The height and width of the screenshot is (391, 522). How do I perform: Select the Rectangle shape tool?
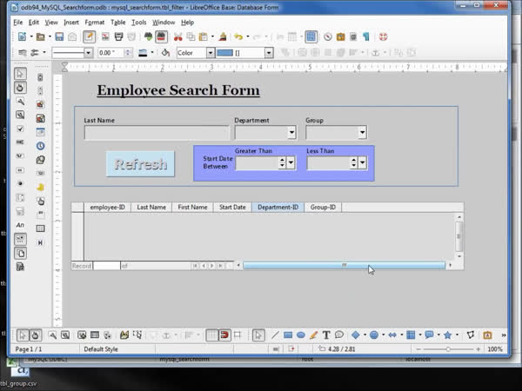coord(288,335)
